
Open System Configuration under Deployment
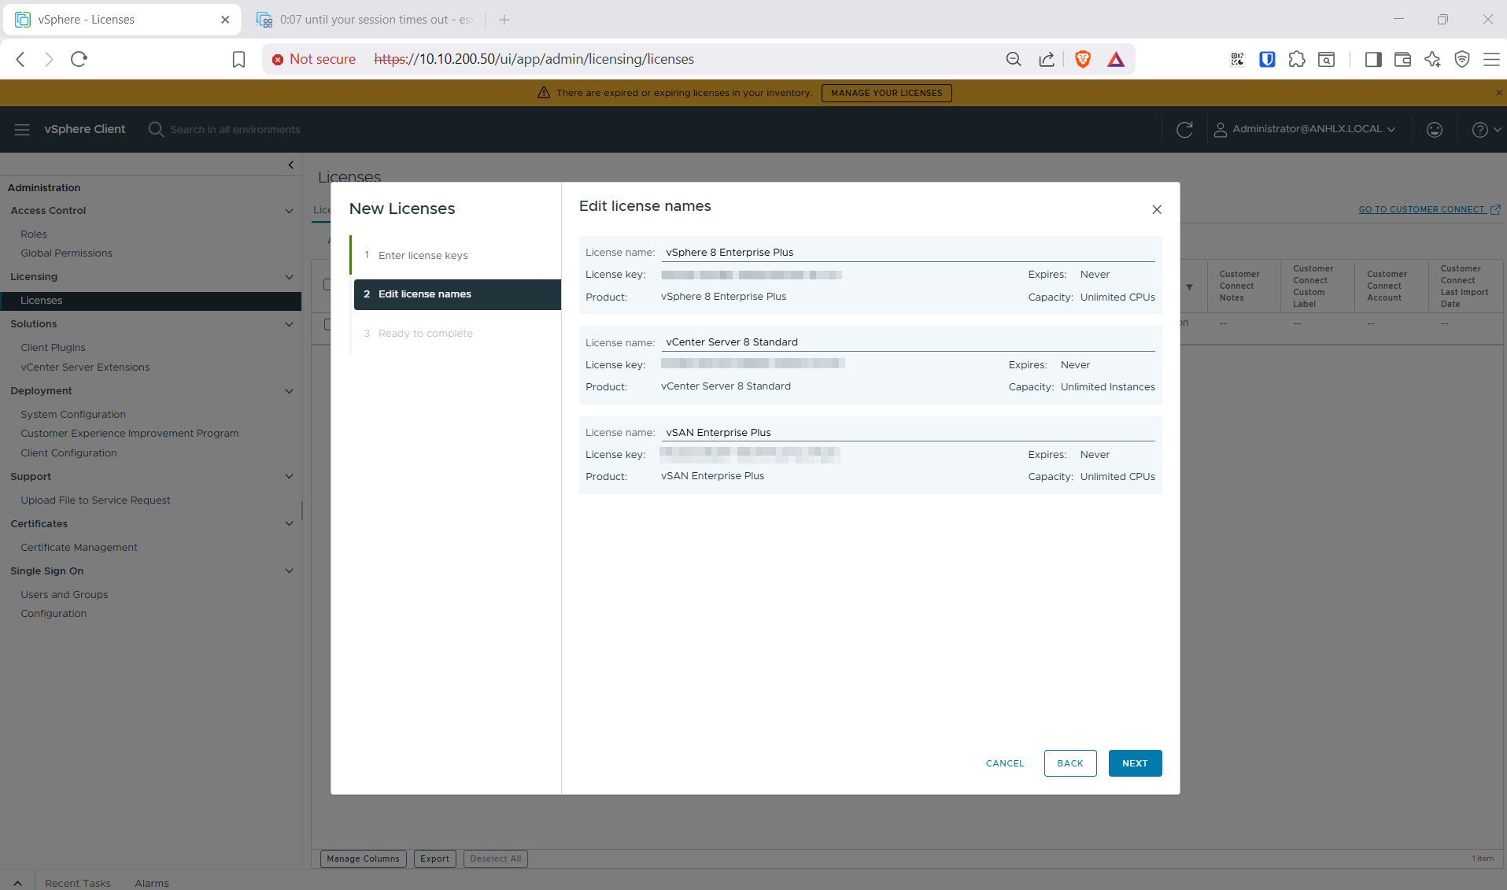pyautogui.click(x=73, y=415)
